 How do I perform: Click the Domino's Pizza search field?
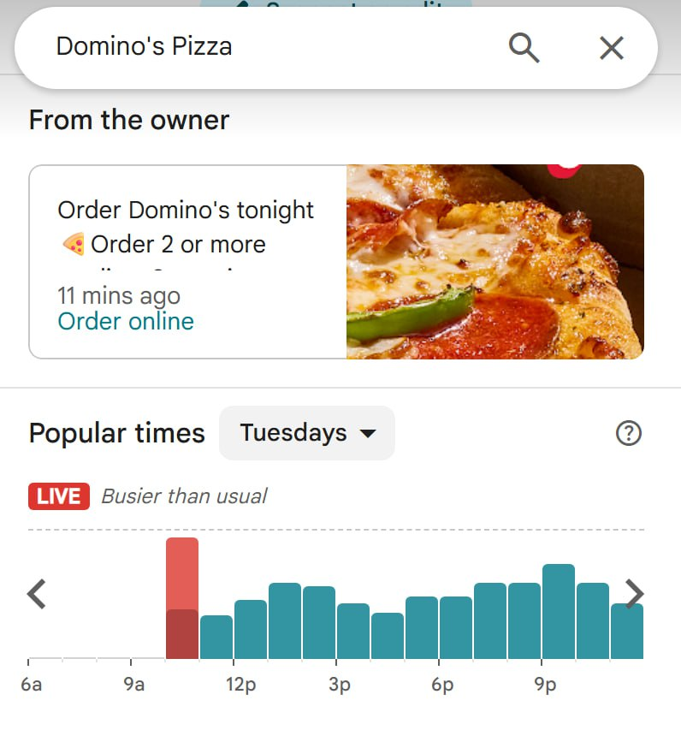point(257,46)
